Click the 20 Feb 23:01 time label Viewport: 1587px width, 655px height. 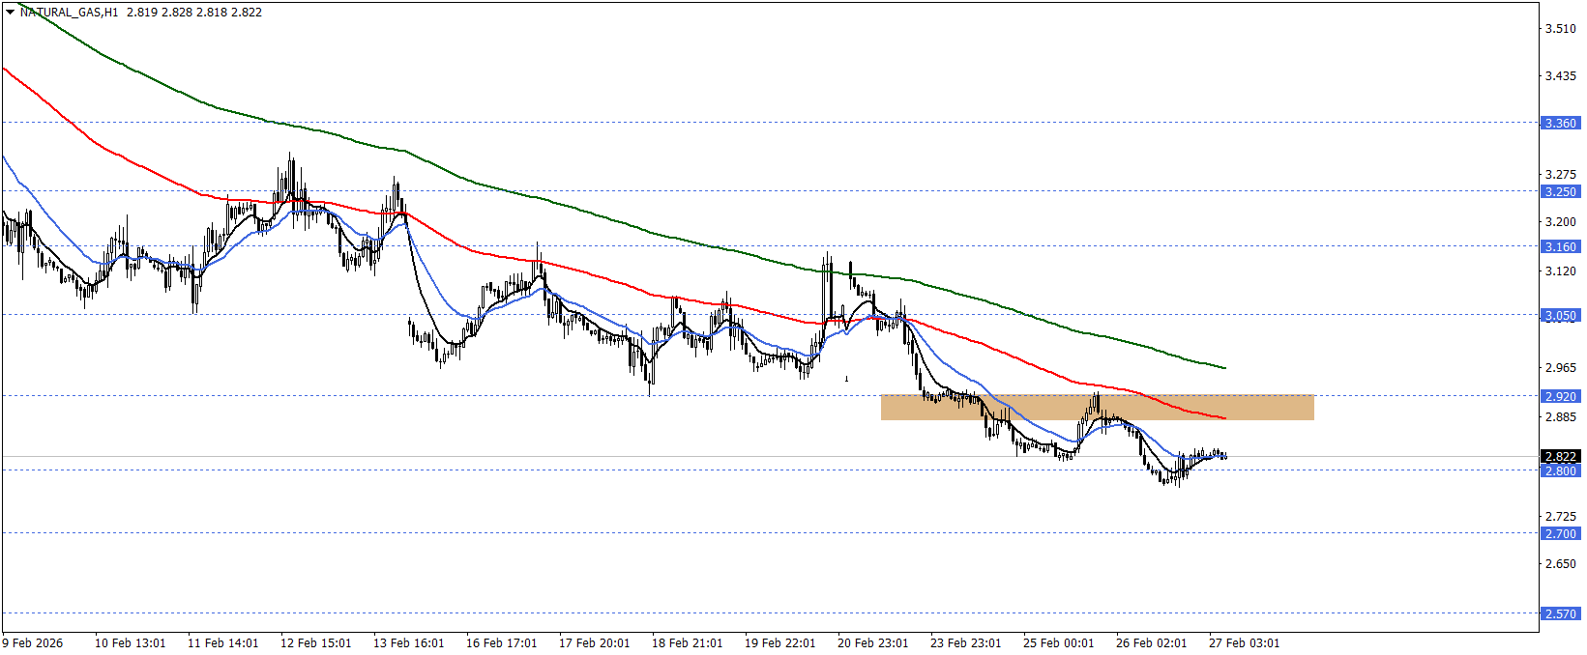pos(872,643)
